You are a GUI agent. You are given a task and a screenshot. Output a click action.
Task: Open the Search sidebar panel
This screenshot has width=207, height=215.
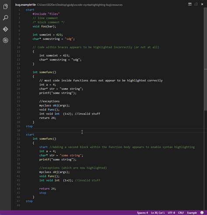click(6, 18)
